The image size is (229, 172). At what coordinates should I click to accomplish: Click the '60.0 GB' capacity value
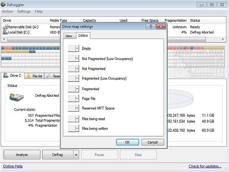pyautogui.click(x=208, y=130)
